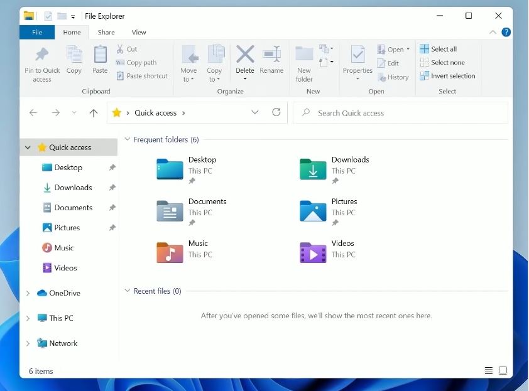Open the Music folder tile
This screenshot has width=529, height=391.
pos(185,252)
